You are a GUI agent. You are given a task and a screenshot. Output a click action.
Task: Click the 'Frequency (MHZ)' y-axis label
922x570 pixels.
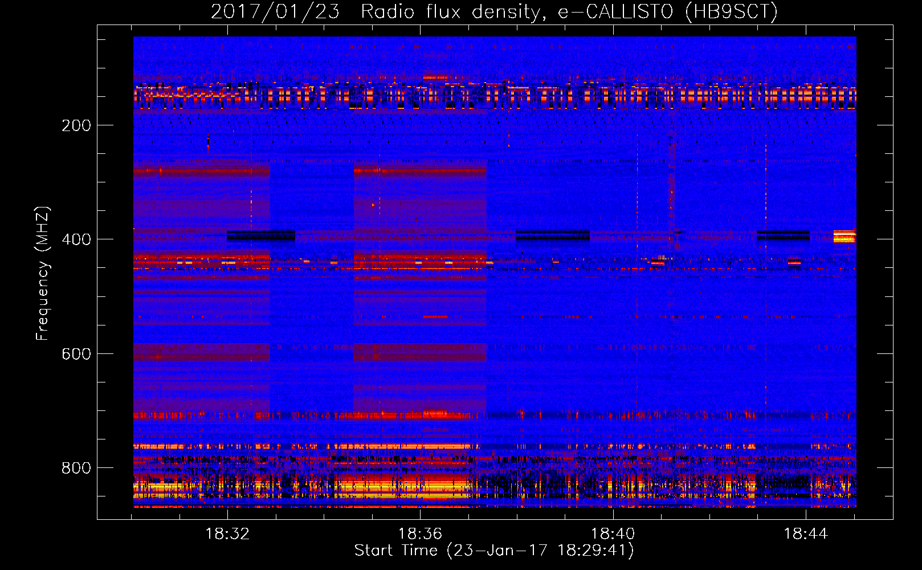[42, 274]
